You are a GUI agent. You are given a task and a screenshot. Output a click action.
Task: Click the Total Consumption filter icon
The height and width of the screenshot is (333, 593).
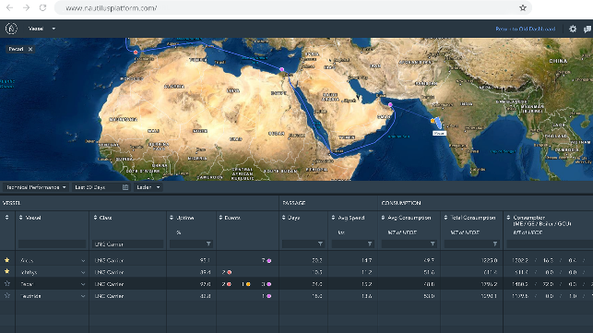coord(495,244)
